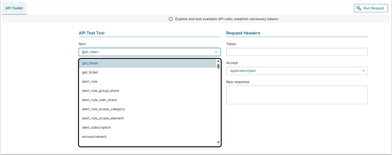Click scrollbar up arrow in dropdown list
The width and height of the screenshot is (392, 155).
pos(218,61)
